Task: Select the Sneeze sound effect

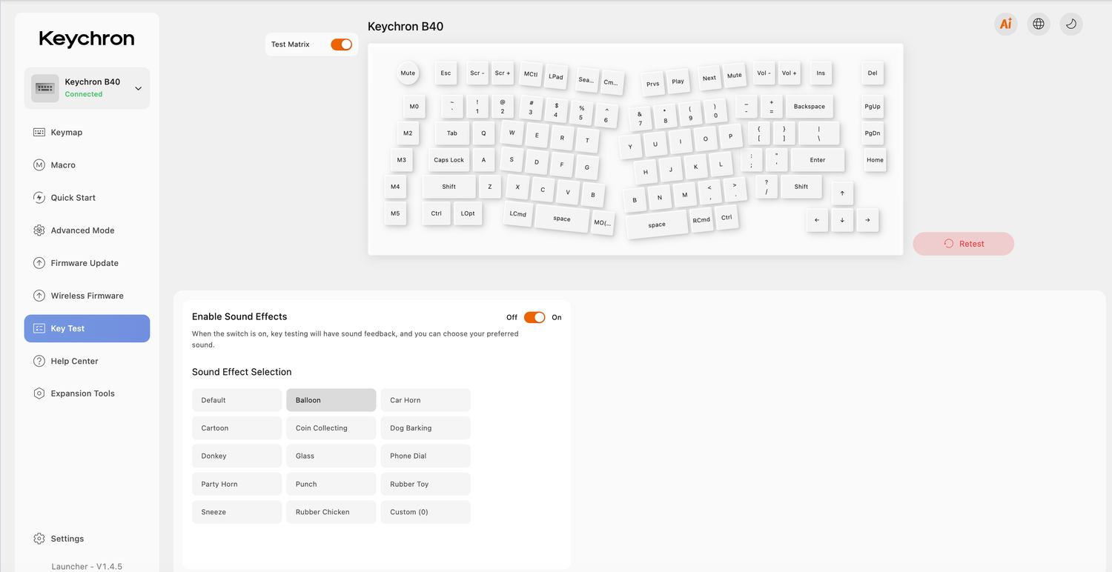Action: point(237,512)
